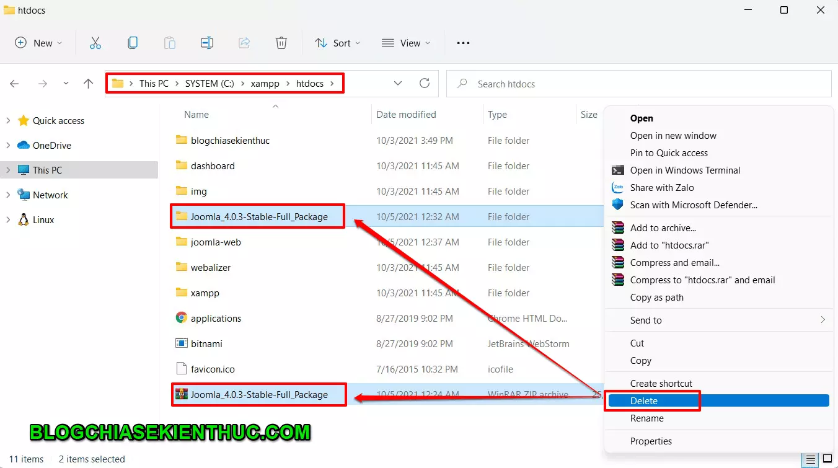Expand Network tree node
Screen dimensions: 838x468
(8, 195)
